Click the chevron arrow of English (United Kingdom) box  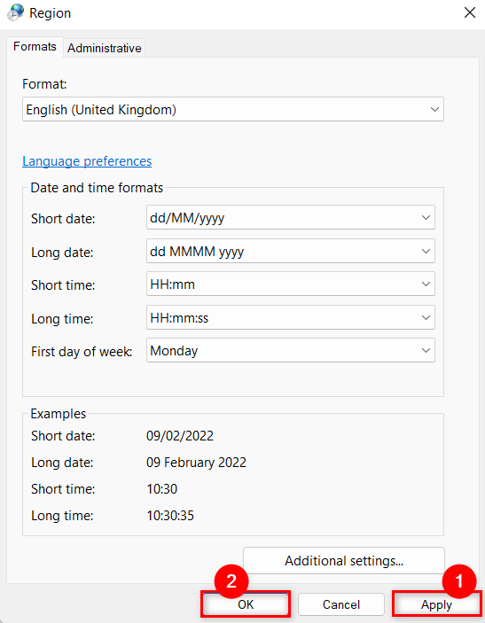(434, 109)
